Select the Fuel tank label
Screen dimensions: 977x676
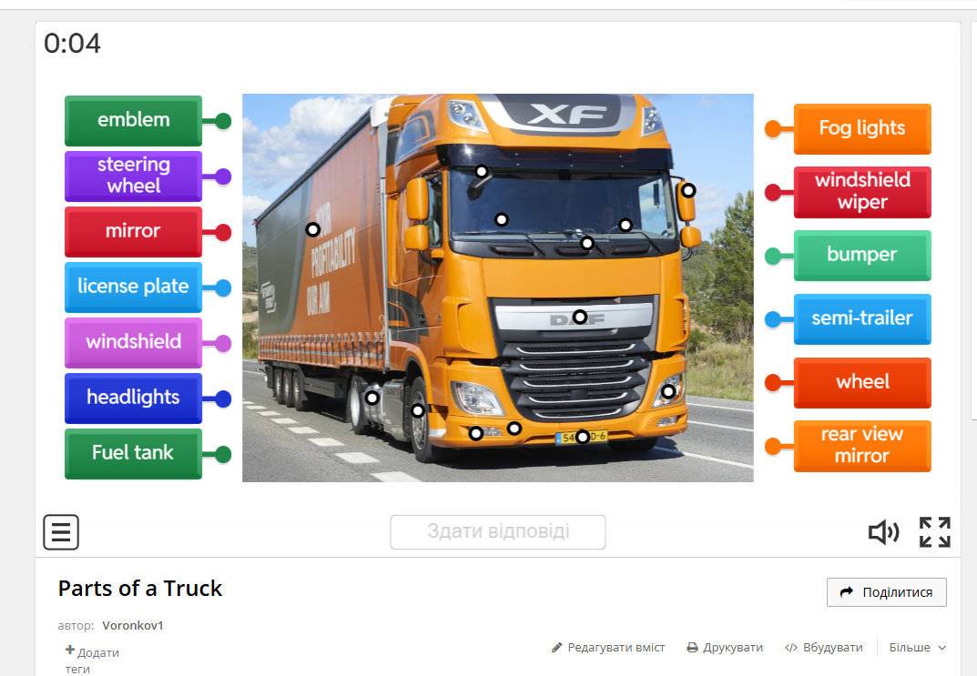[133, 453]
